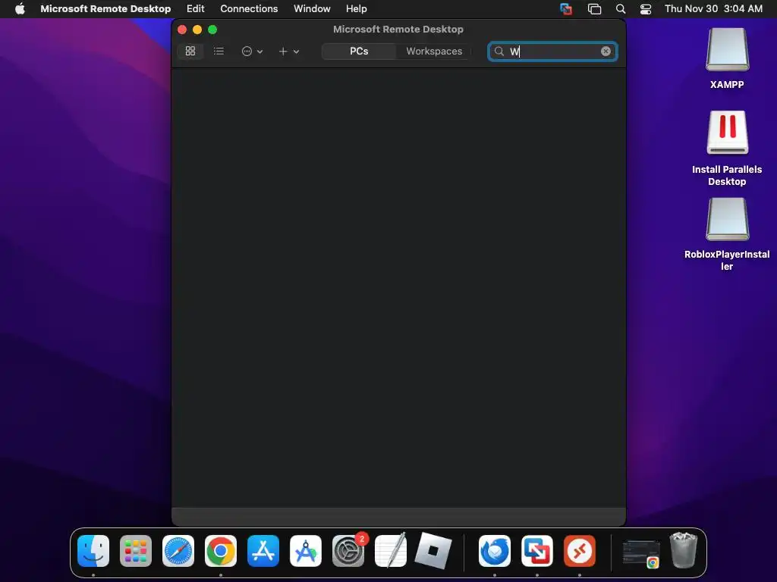Click the VMware Fusion menu bar icon
This screenshot has height=582, width=777.
pos(566,9)
